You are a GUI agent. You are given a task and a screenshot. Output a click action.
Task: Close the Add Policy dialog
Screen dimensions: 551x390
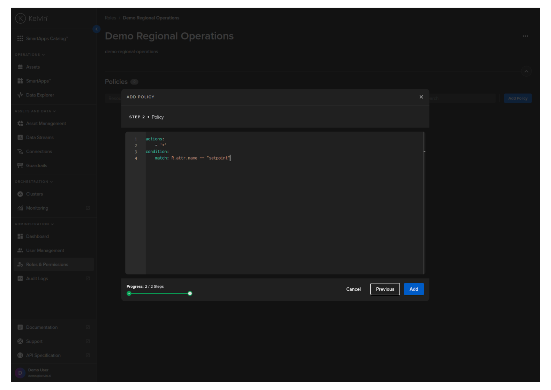[421, 97]
